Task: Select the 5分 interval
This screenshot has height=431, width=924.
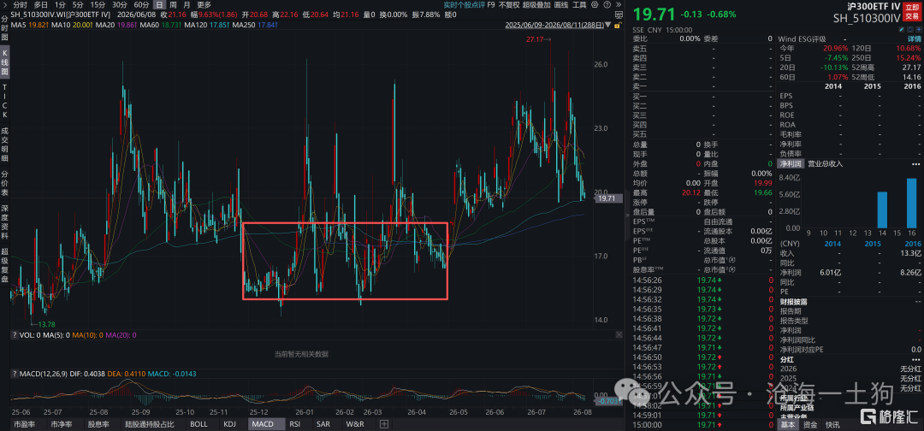Action: click(x=78, y=4)
